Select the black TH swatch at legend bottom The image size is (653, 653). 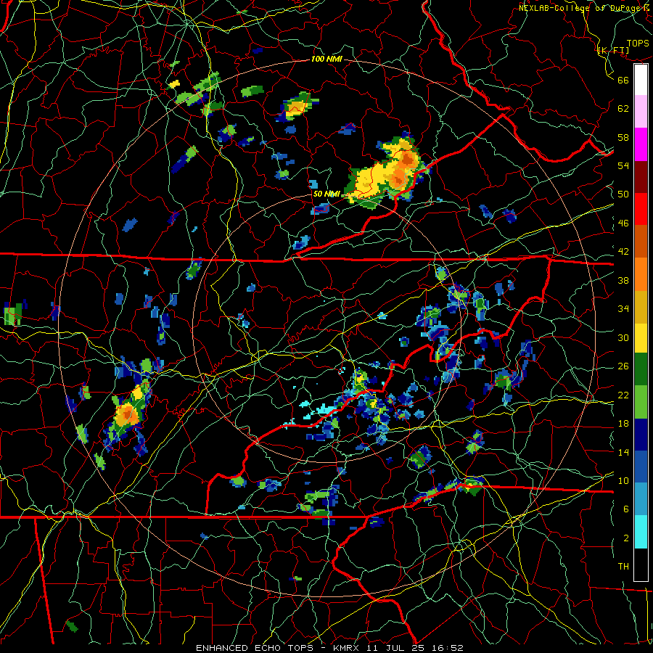tap(641, 564)
